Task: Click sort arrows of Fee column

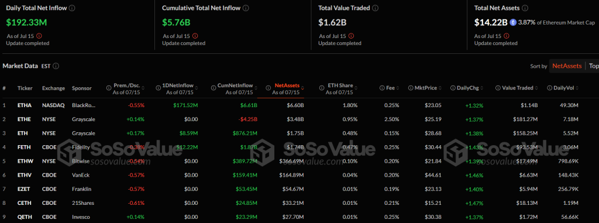Action: [x=398, y=88]
